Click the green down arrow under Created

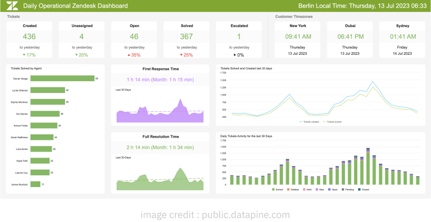(24, 55)
